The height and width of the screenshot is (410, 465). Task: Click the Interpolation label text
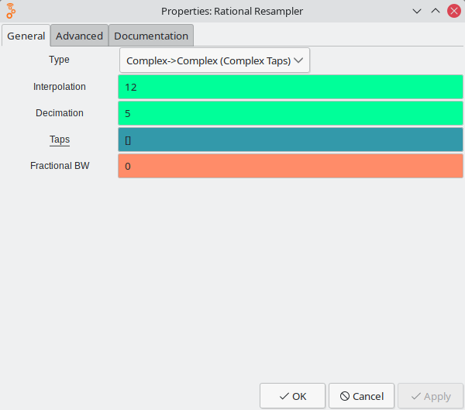(x=60, y=87)
